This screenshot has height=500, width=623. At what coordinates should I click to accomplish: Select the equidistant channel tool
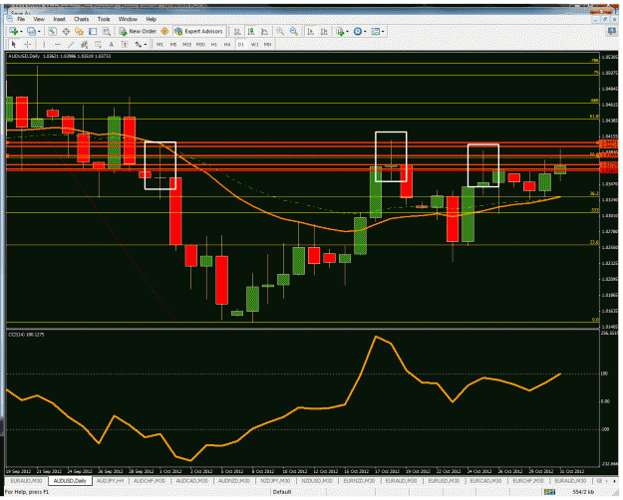tap(85, 44)
